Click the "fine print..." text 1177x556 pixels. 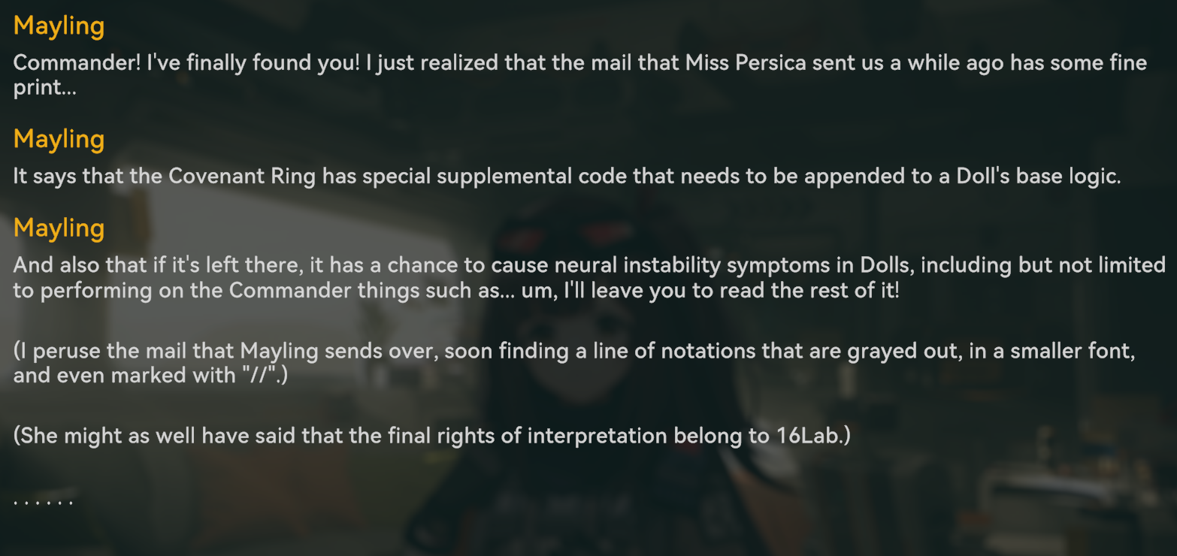(45, 88)
